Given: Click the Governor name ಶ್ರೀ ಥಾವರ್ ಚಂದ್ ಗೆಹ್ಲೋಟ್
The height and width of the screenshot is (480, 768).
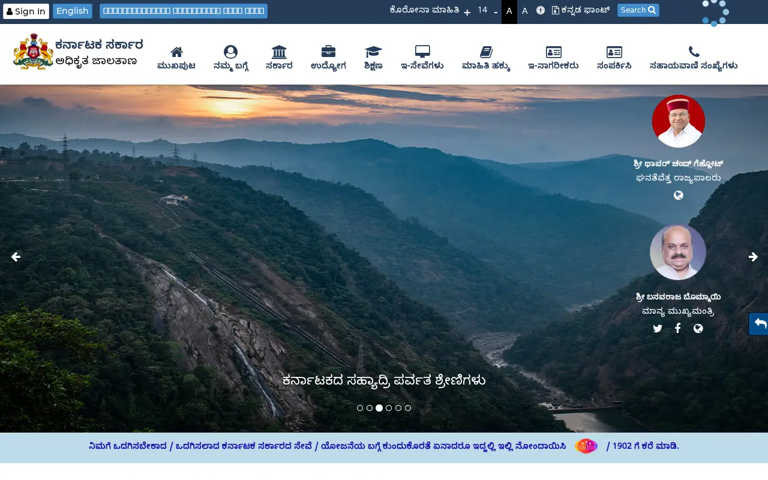Looking at the screenshot, I should pos(679,164).
